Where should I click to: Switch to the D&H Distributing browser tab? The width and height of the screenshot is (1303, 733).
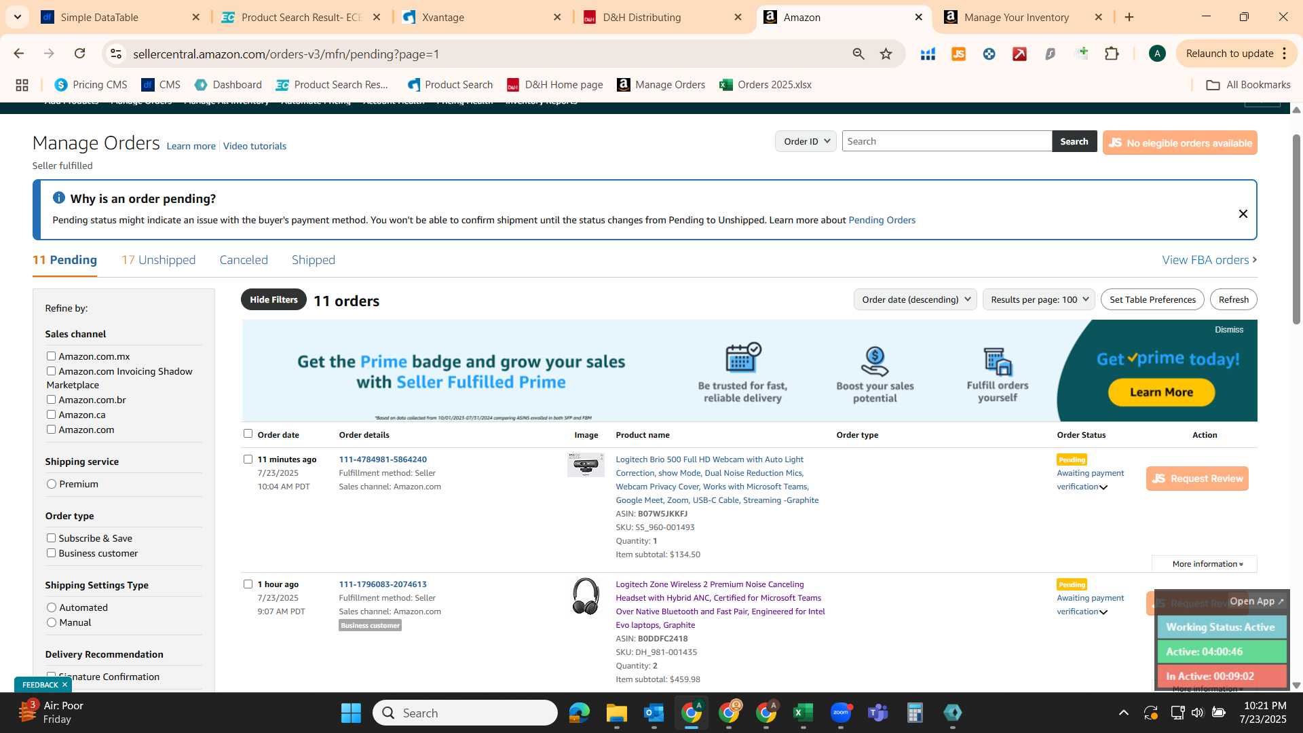point(662,17)
